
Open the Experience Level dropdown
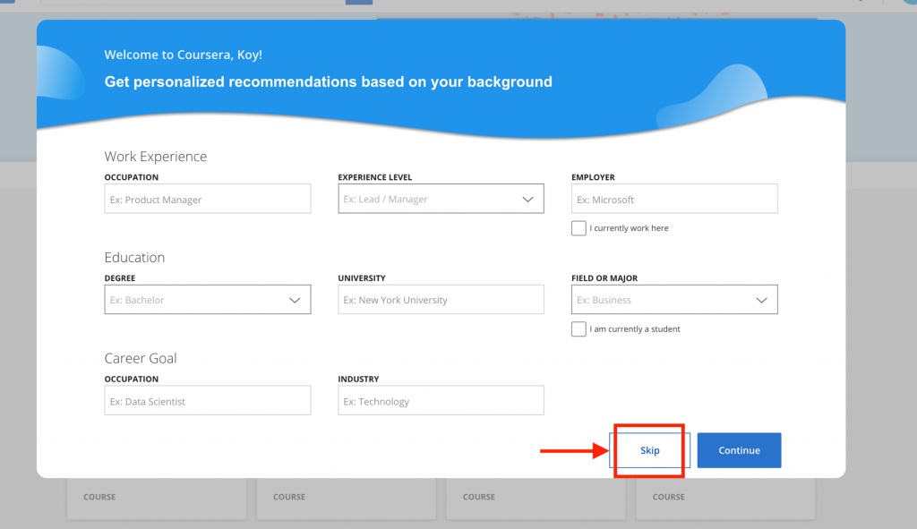[x=441, y=199]
